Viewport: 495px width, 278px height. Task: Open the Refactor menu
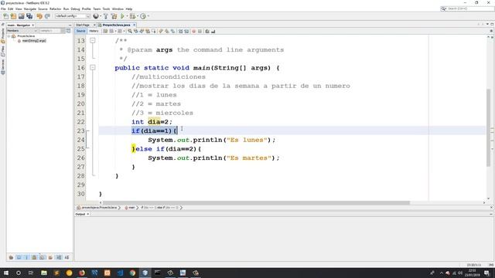point(55,8)
